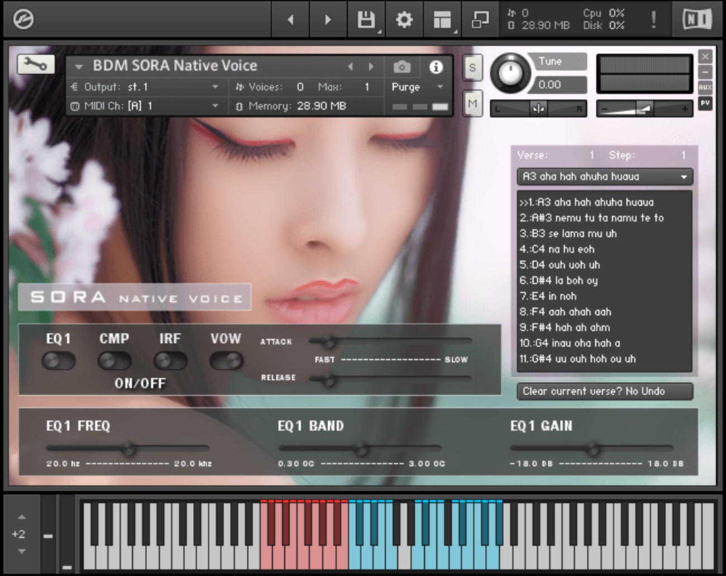Click the EQ1 FREQ slider handle

(x=128, y=448)
